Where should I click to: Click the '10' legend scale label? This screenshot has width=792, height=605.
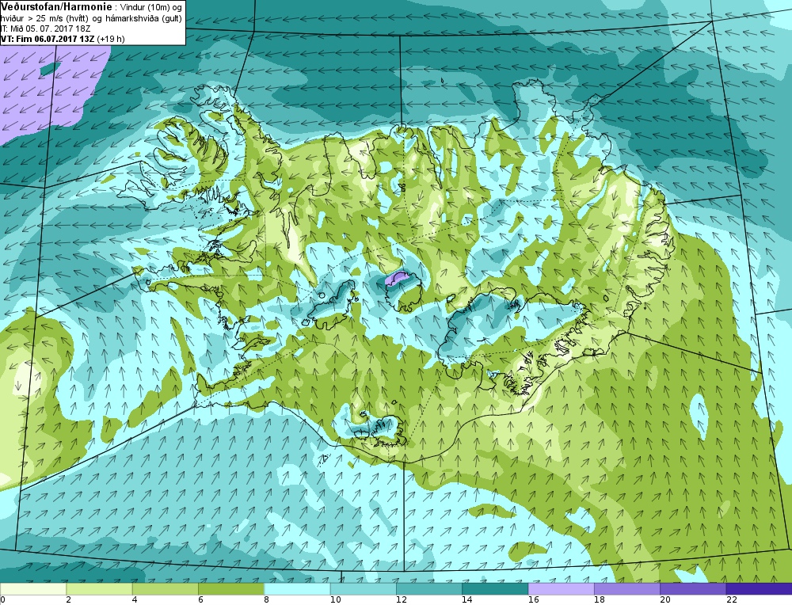pyautogui.click(x=335, y=600)
